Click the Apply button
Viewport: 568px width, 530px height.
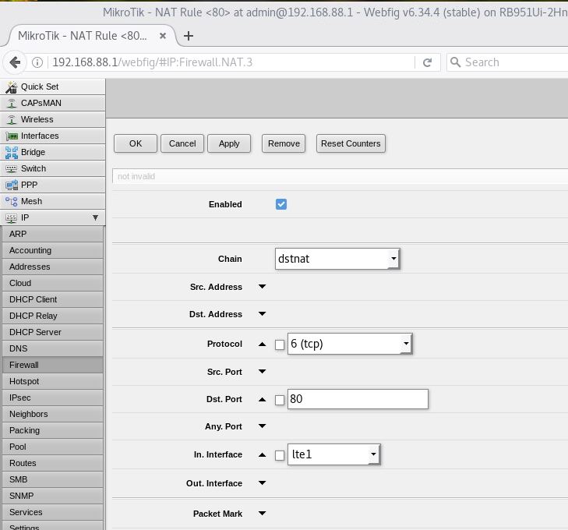point(229,143)
